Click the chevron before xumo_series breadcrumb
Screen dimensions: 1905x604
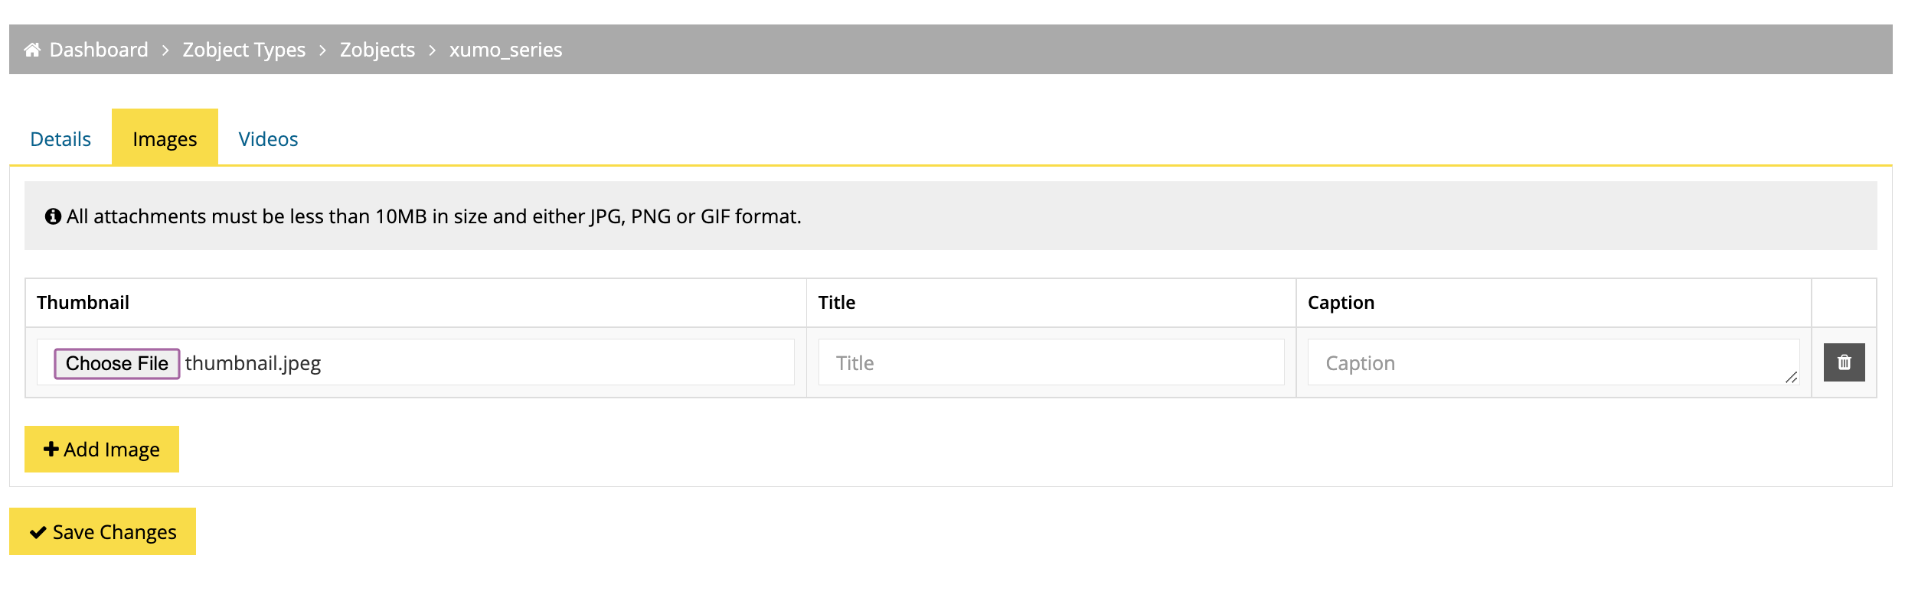432,50
